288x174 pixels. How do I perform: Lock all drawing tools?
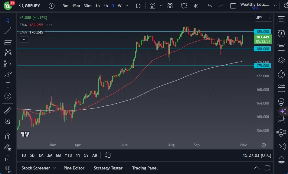[8, 158]
